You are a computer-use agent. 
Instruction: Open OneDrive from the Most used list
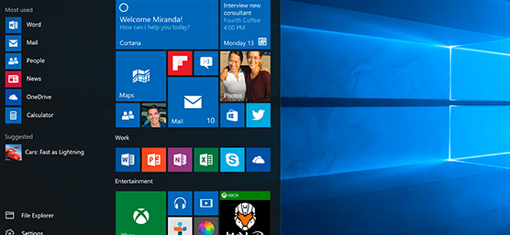pyautogui.click(x=28, y=97)
